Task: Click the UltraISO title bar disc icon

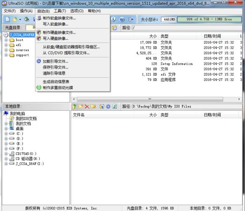Action: pos(5,3)
